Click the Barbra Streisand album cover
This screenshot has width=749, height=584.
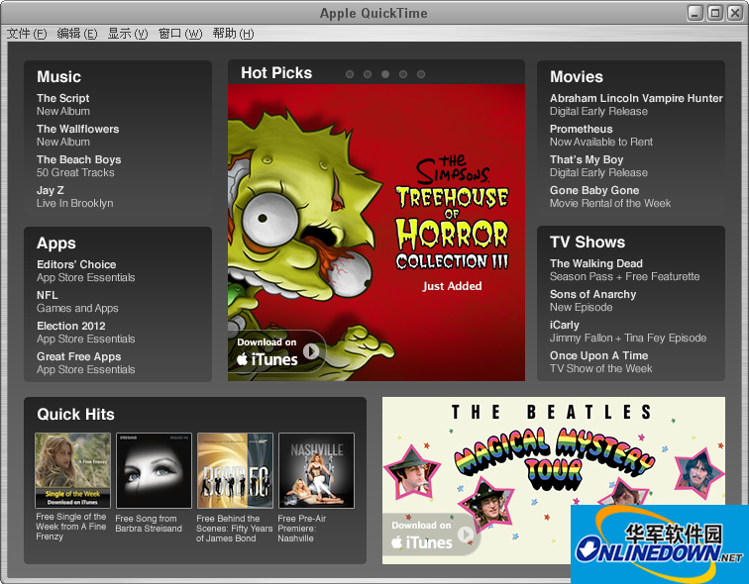tap(154, 470)
